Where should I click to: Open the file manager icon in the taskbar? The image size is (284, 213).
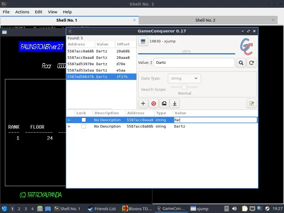click(40, 209)
